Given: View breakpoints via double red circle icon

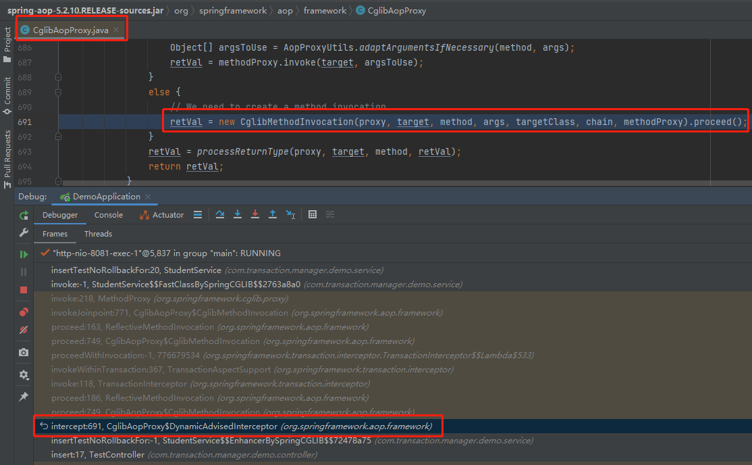Looking at the screenshot, I should click(x=24, y=312).
